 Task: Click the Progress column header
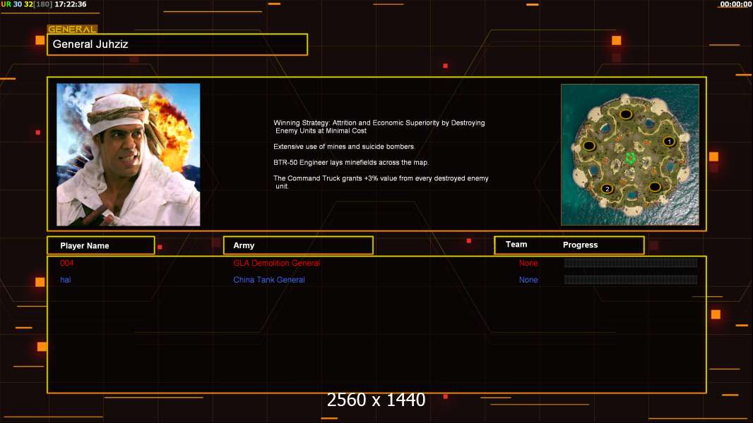click(x=580, y=245)
